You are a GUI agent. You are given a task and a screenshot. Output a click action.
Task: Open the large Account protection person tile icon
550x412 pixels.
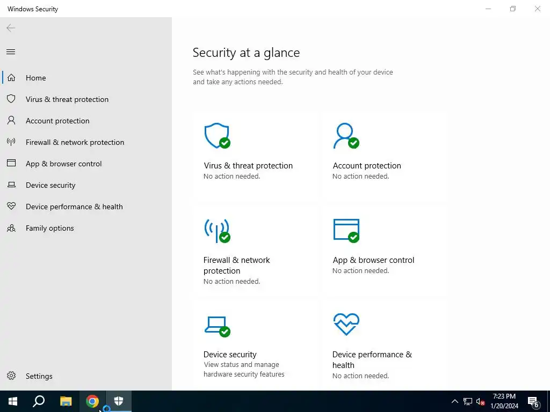click(x=346, y=136)
